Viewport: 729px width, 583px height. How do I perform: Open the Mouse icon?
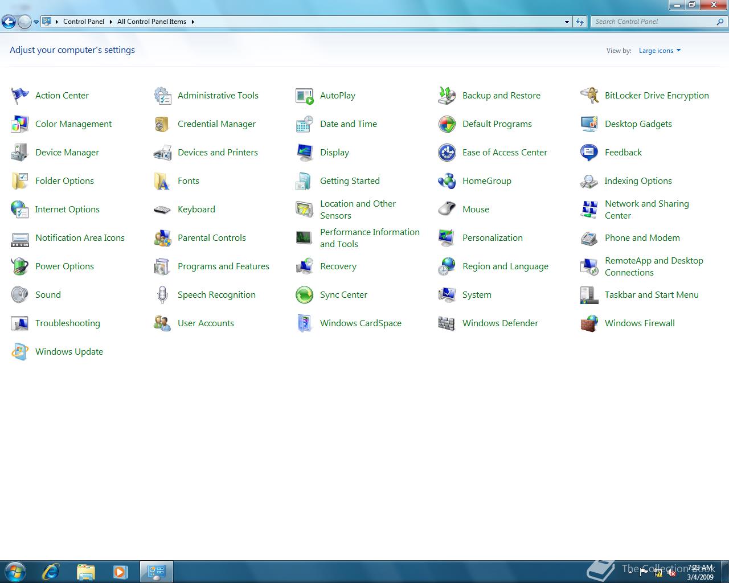click(x=447, y=210)
